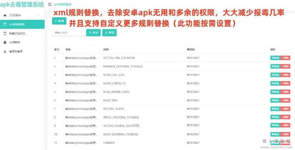Edit the READ_PHONE_STATE rule

275,92
